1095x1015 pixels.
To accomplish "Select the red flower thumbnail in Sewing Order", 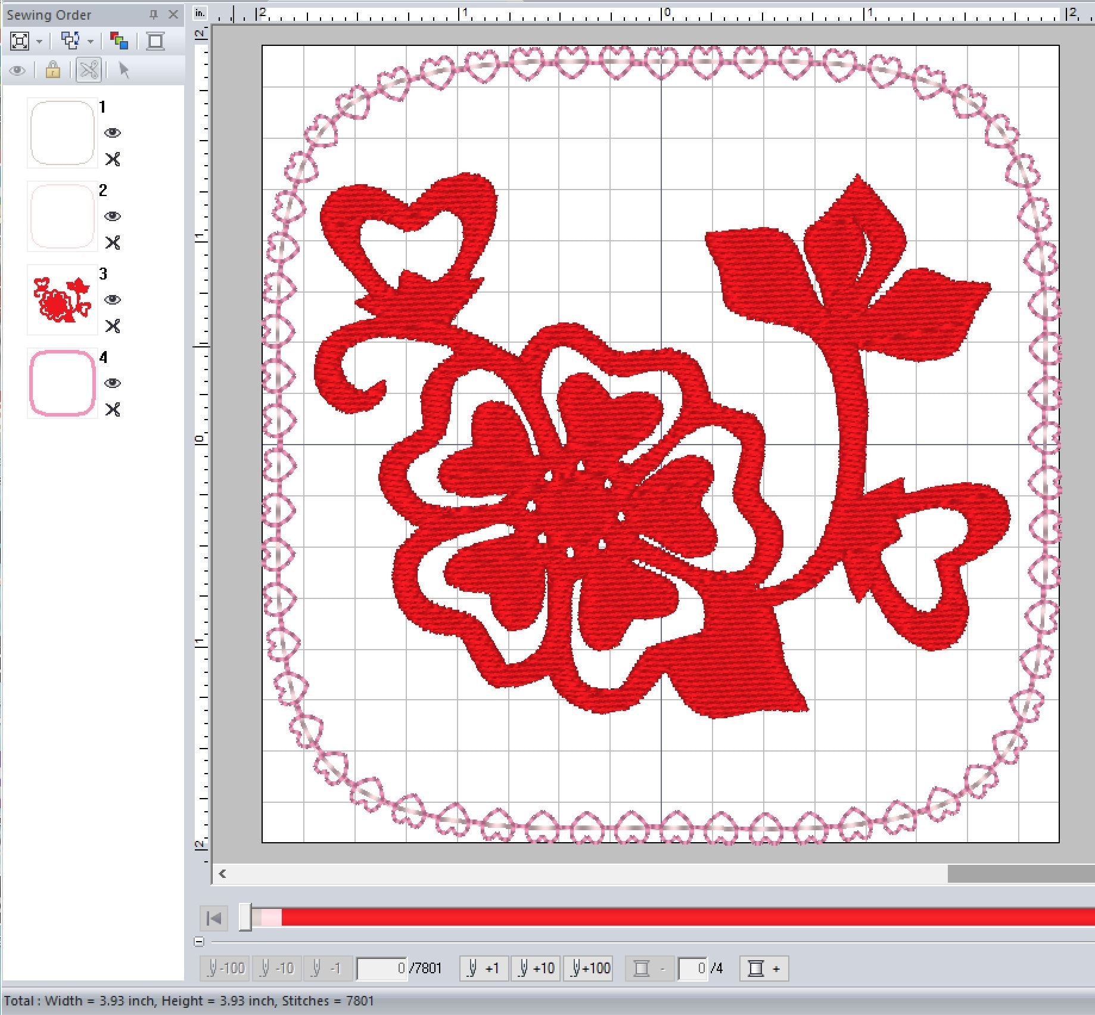I will point(63,300).
